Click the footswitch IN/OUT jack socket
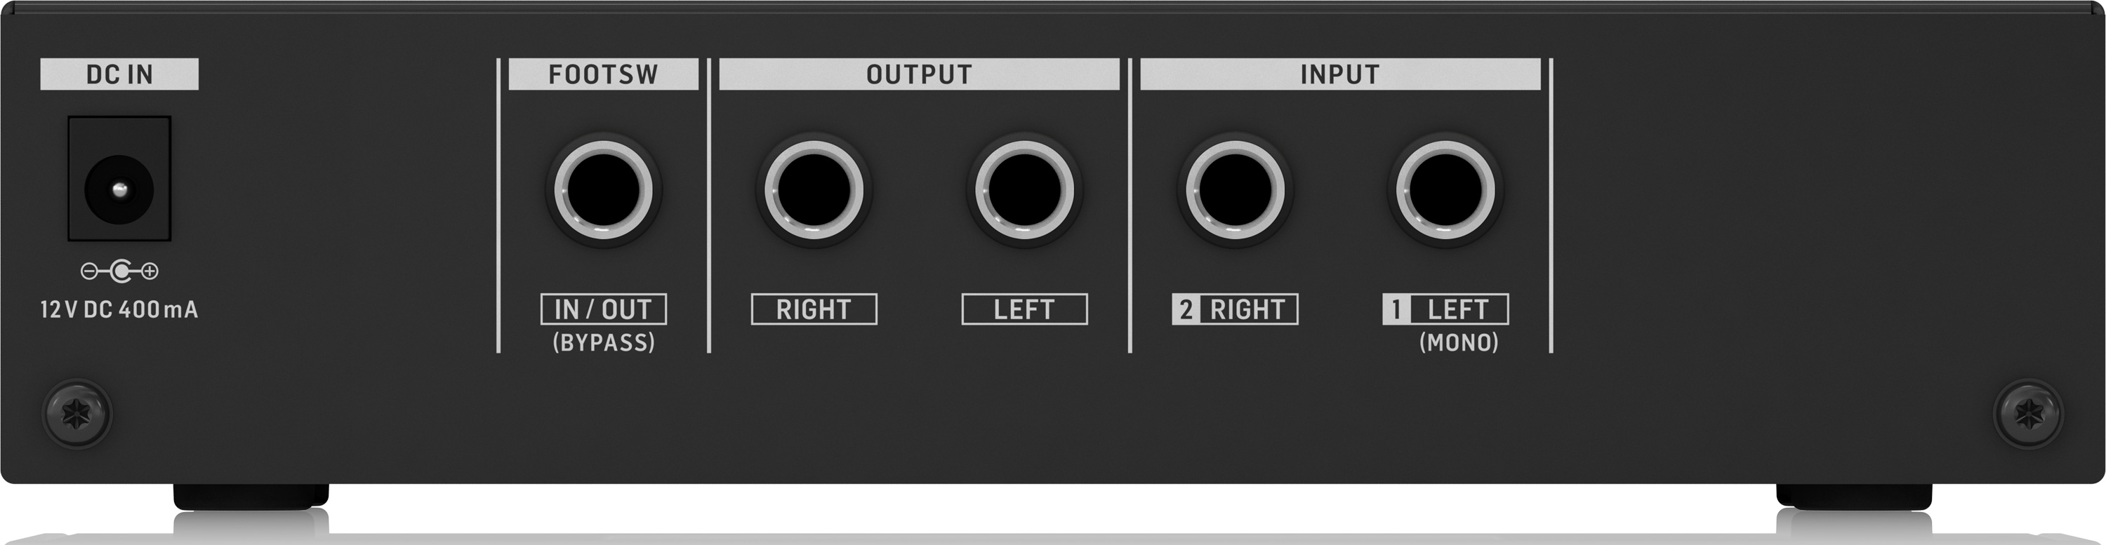Viewport: 2106px width, 545px height. tap(603, 189)
